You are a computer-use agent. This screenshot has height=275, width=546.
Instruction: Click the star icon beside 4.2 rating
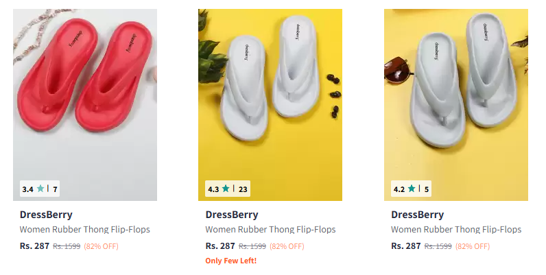click(412, 189)
